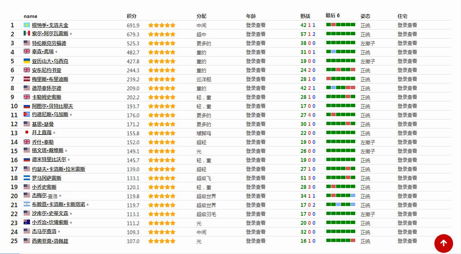The width and height of the screenshot is (461, 254).
Task: Click record 51 3 0 in row 18
Action: [x=308, y=178]
